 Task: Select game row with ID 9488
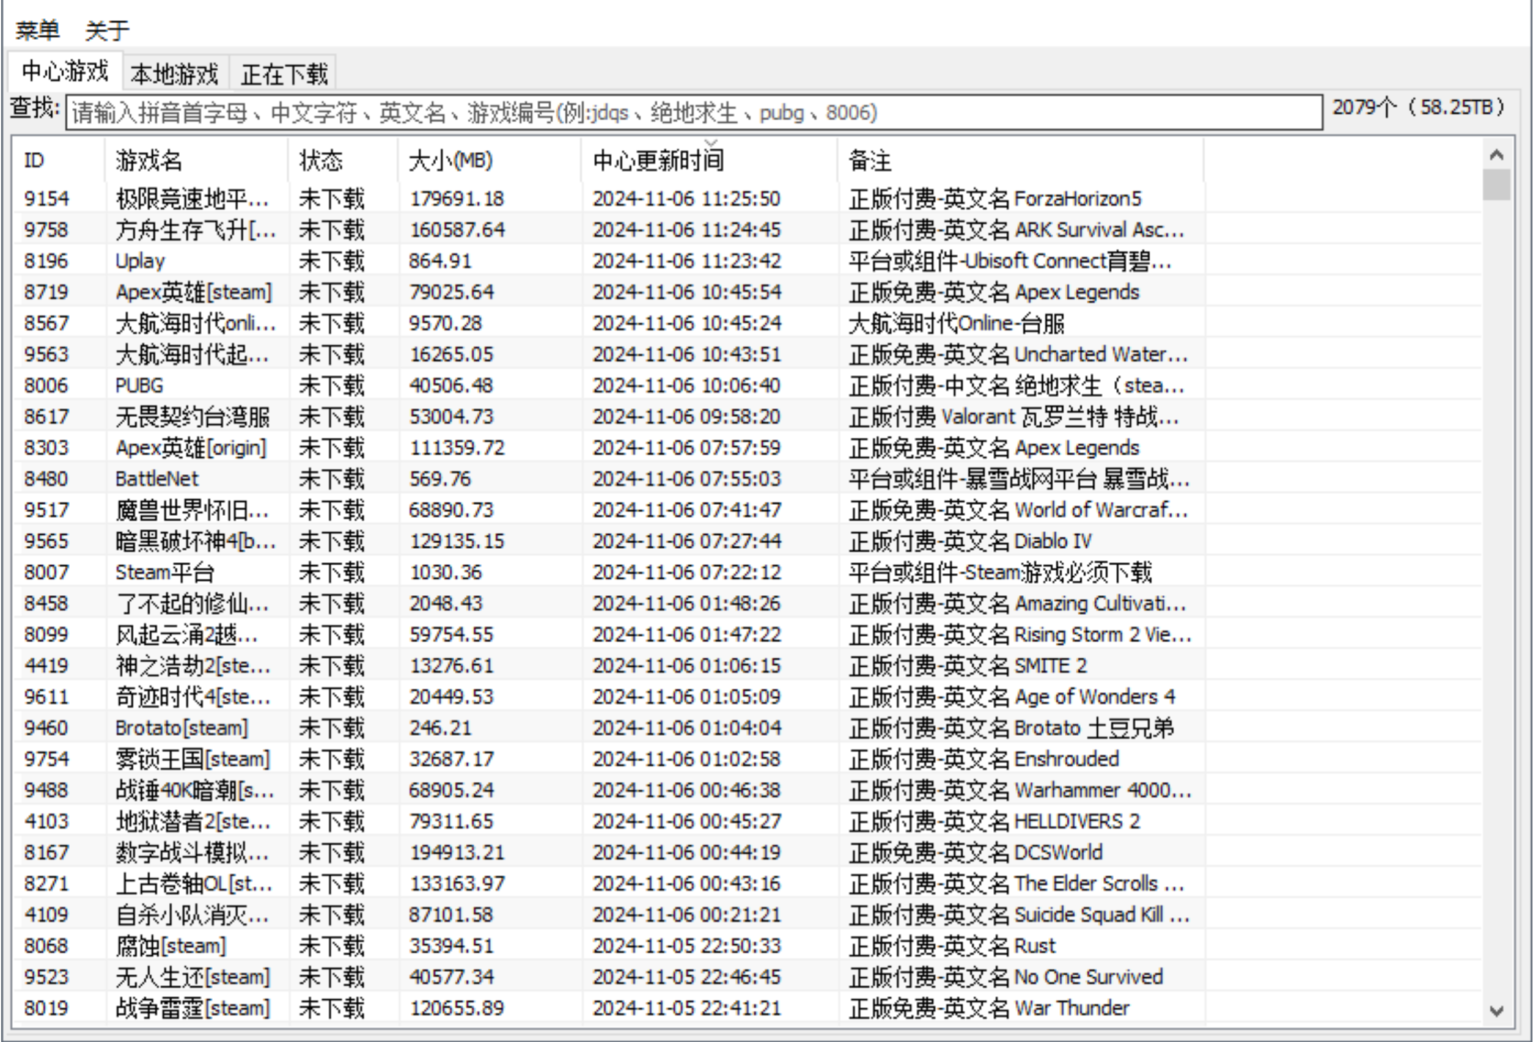click(747, 790)
